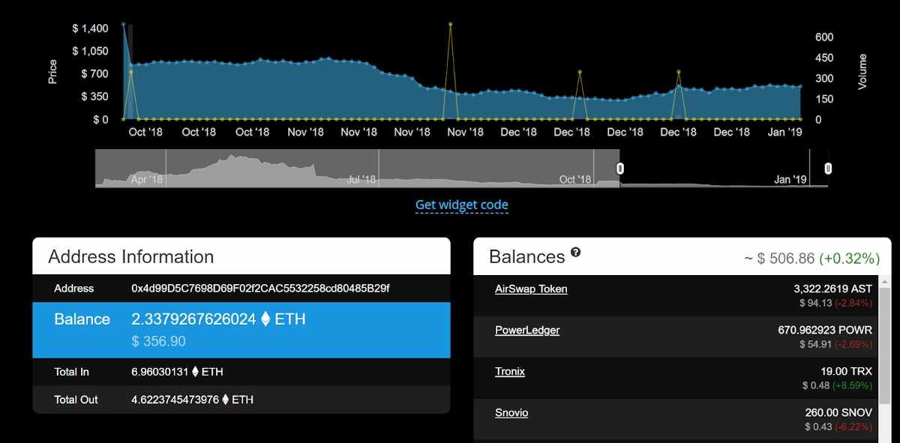Image resolution: width=900 pixels, height=443 pixels.
Task: Click the Total In row label
Action: pyautogui.click(x=72, y=372)
